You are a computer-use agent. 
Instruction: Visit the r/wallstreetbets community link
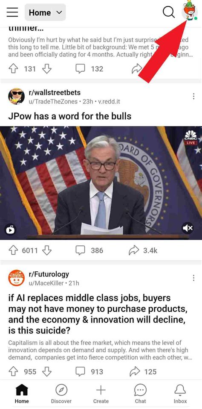(55, 92)
